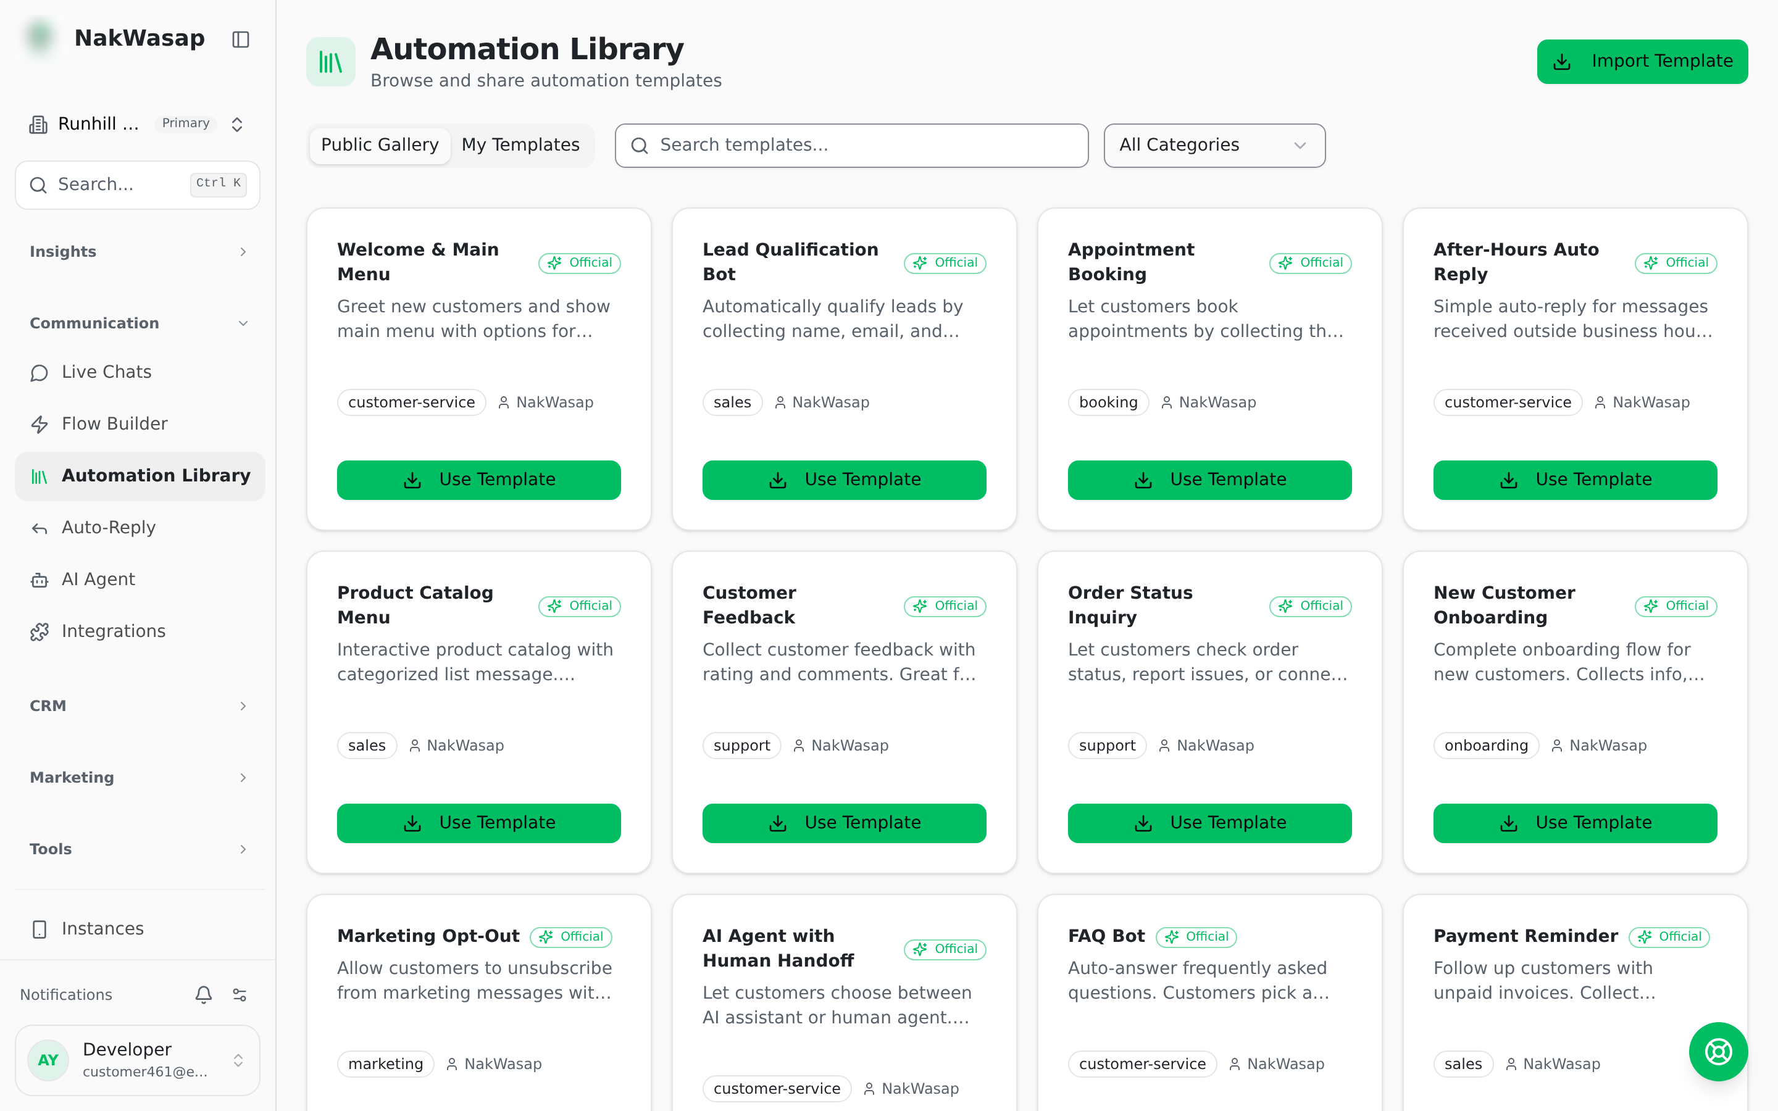This screenshot has height=1111, width=1778.
Task: Open Auto-Reply section
Action: click(140, 528)
